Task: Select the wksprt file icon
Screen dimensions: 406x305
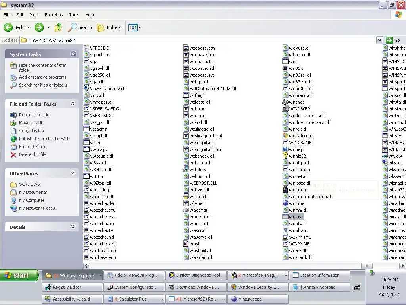Action: coord(385,162)
